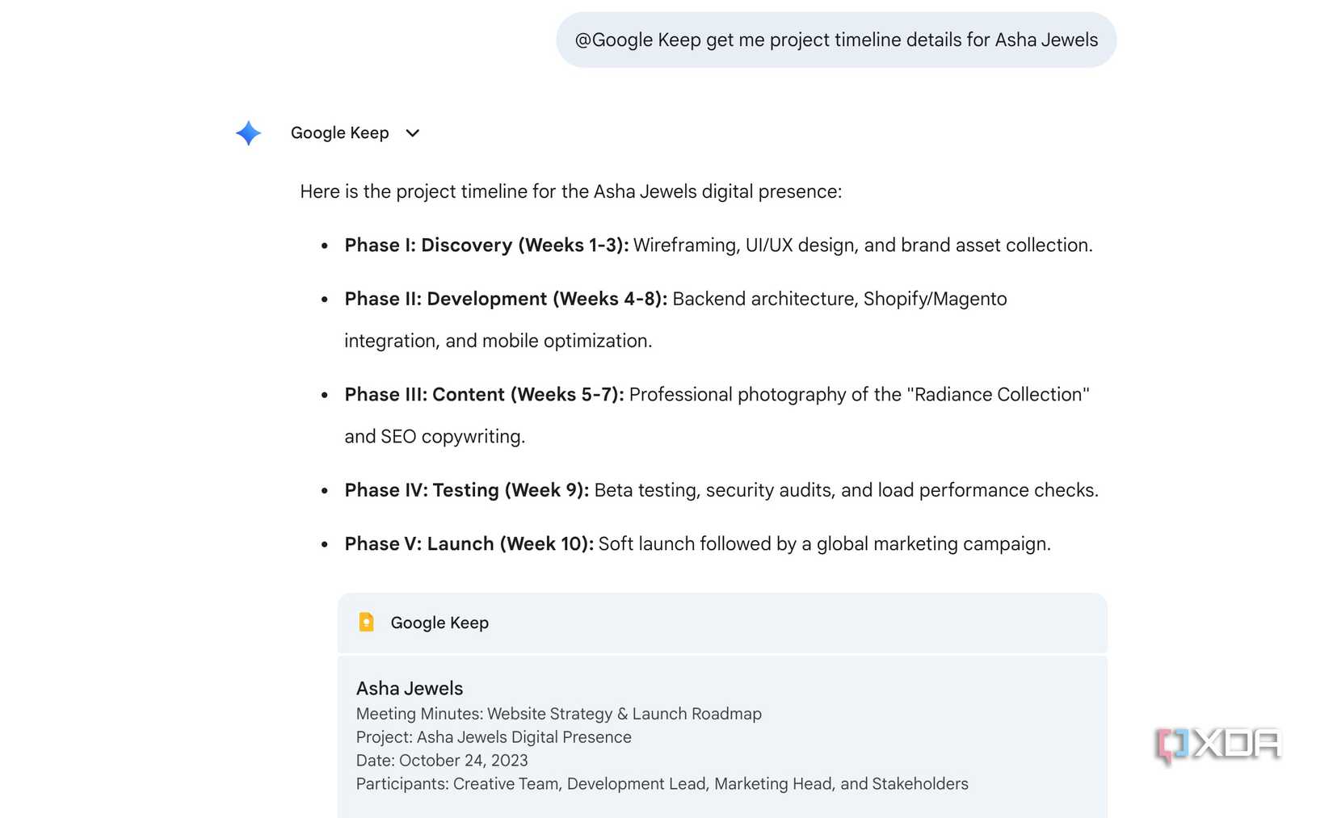Click 'Phase I: Discovery (Weeks 1-3)' text

click(x=486, y=245)
